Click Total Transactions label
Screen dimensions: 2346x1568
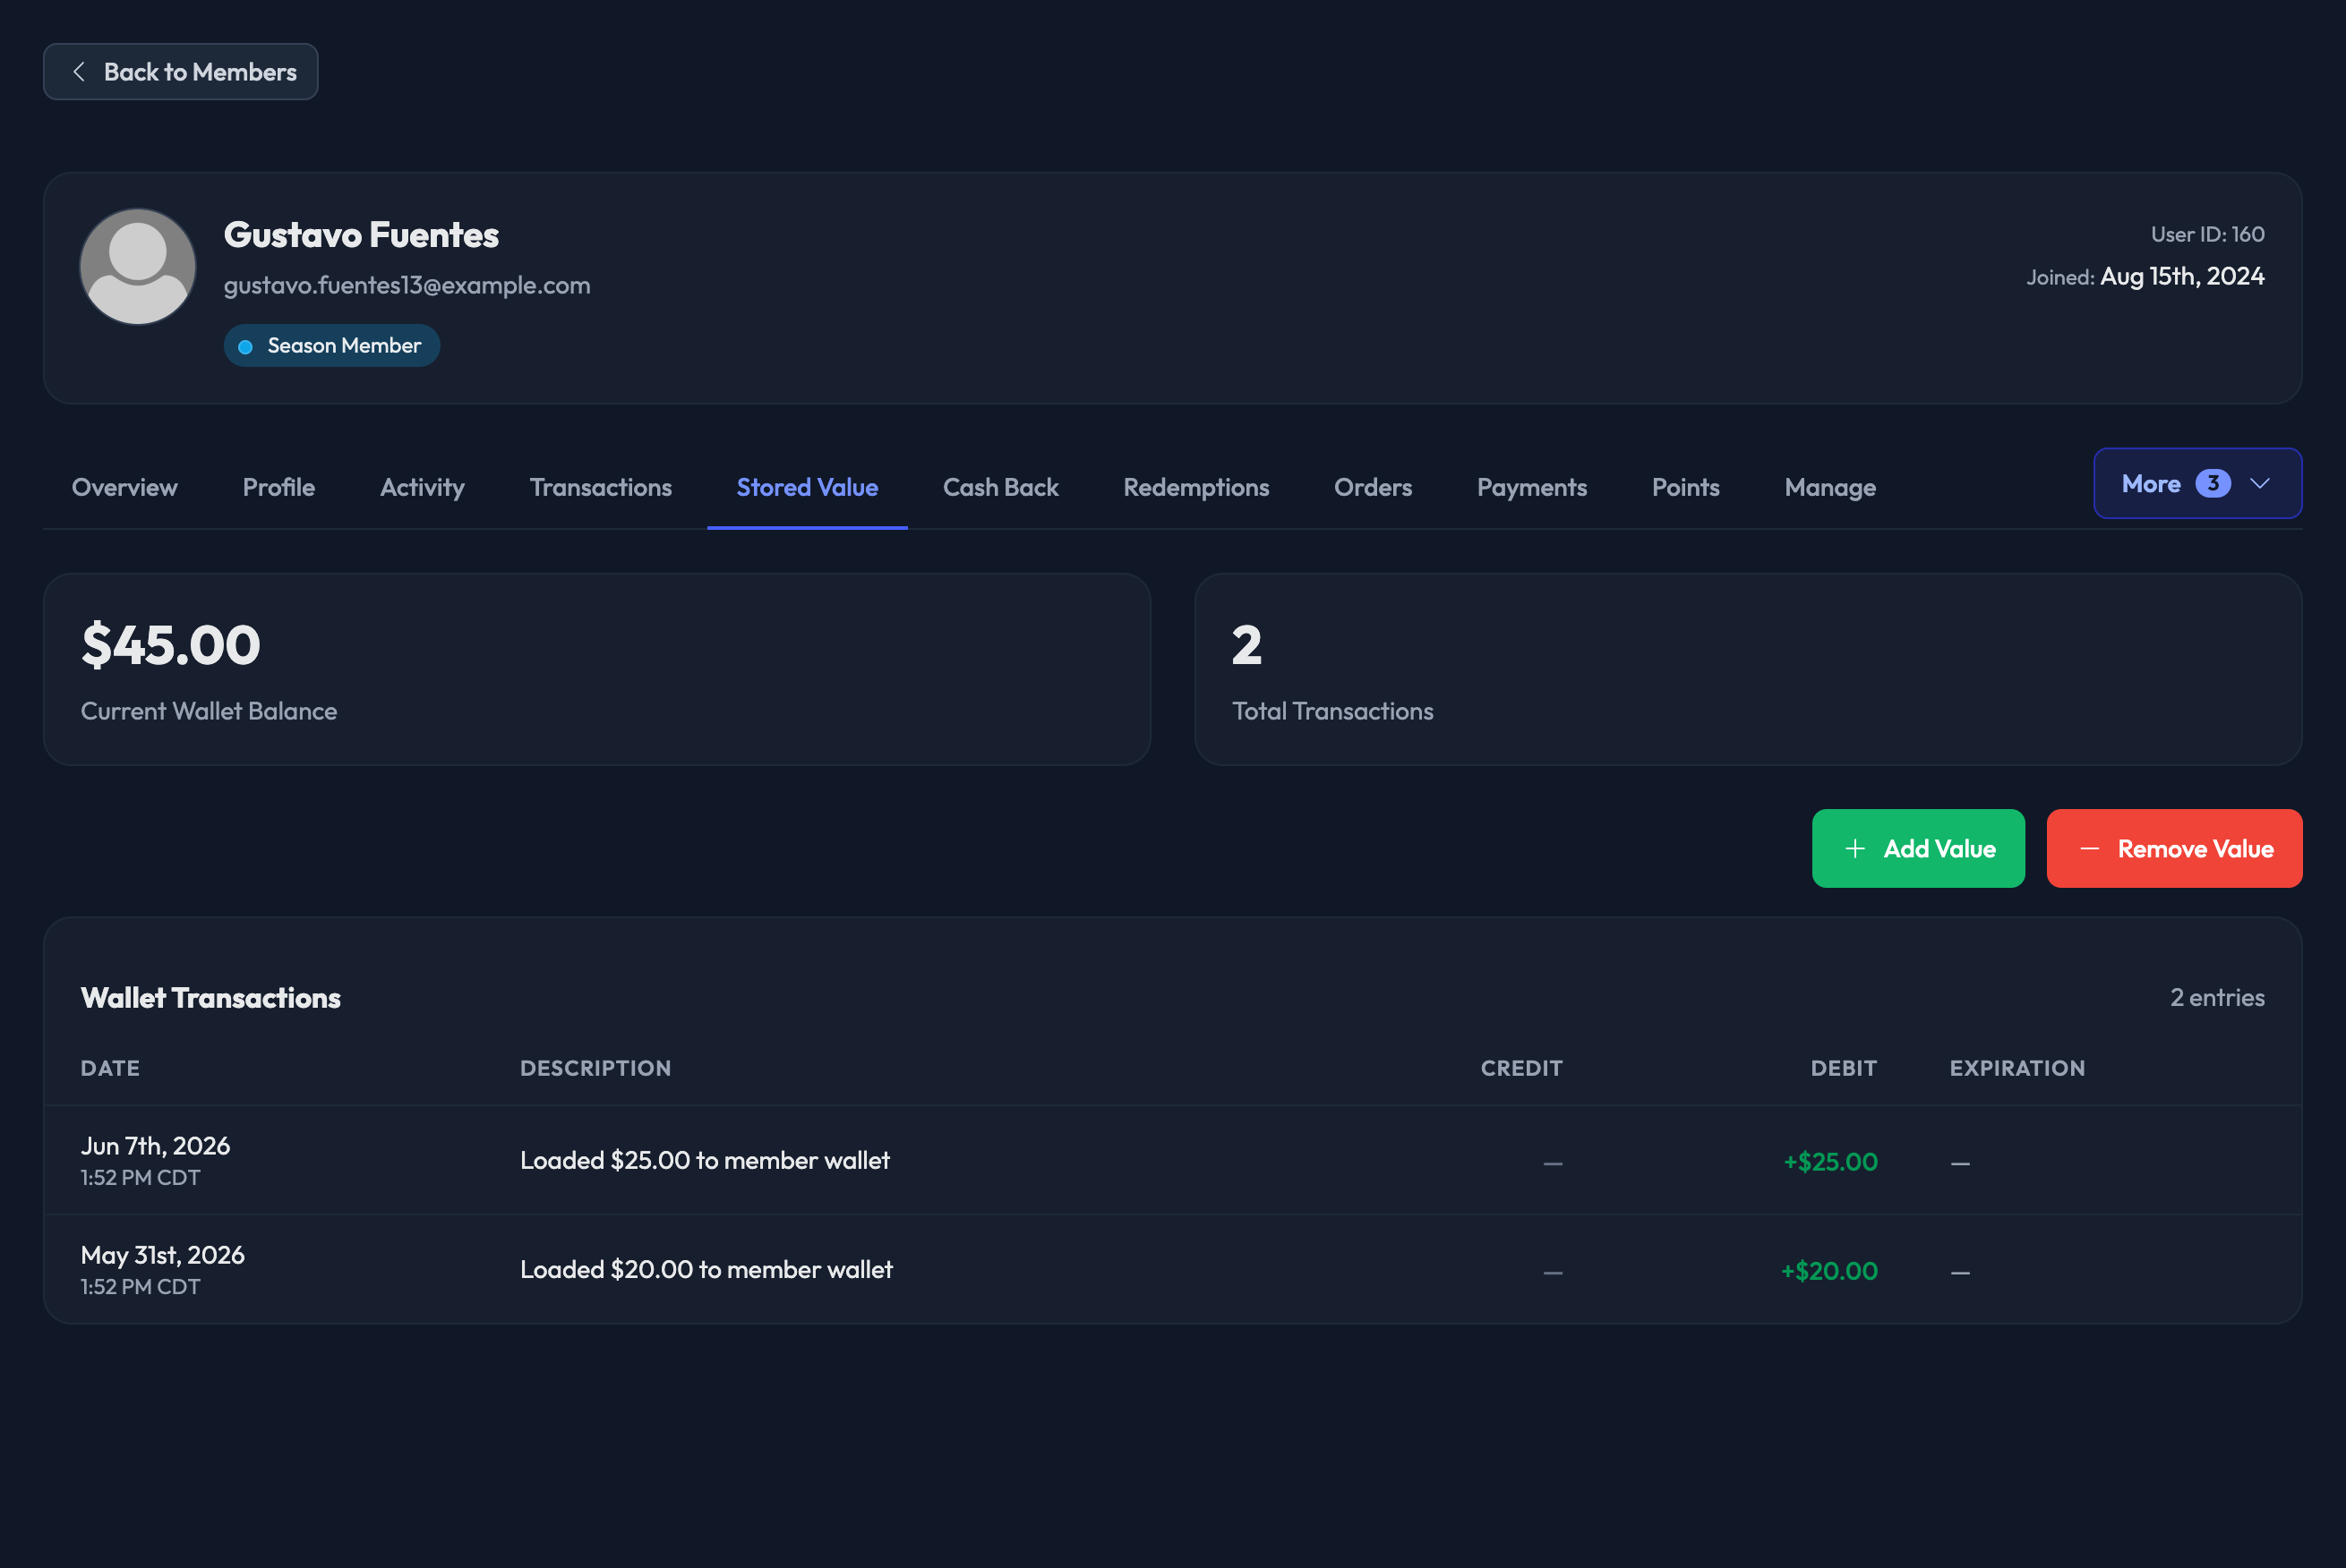click(x=1332, y=712)
